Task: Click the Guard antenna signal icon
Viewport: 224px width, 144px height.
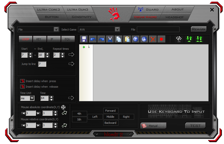Action: (141, 9)
